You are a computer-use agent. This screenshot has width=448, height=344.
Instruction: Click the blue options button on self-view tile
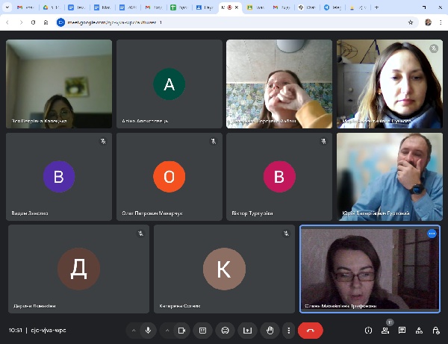432,234
